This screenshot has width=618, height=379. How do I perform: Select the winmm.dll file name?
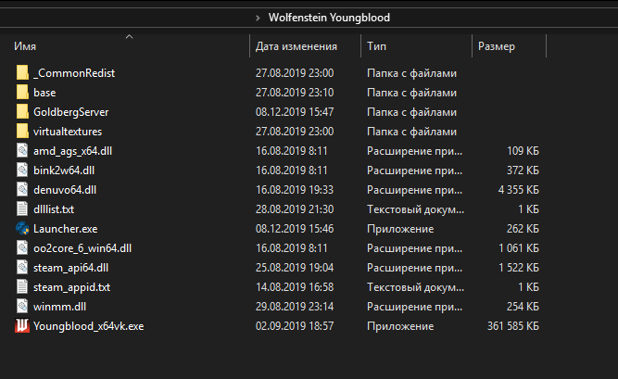tap(60, 307)
